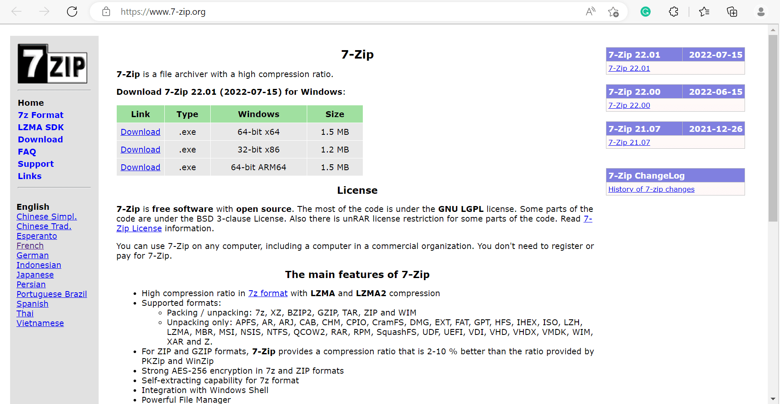The image size is (780, 404).
Task: Turn on Read aloud from the address bar
Action: point(590,12)
